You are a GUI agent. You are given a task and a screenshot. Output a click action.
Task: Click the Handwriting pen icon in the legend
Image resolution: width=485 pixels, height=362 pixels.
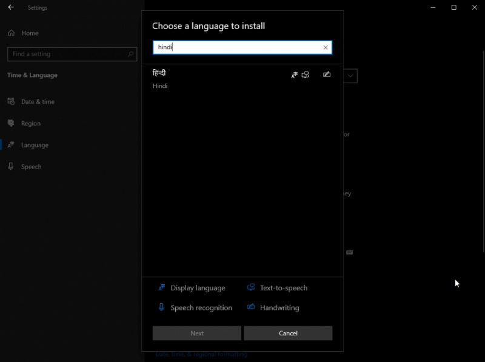click(251, 307)
